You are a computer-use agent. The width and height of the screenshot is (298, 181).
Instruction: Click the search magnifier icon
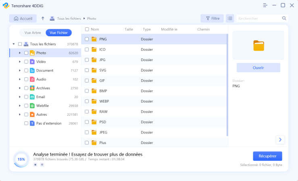(284, 18)
